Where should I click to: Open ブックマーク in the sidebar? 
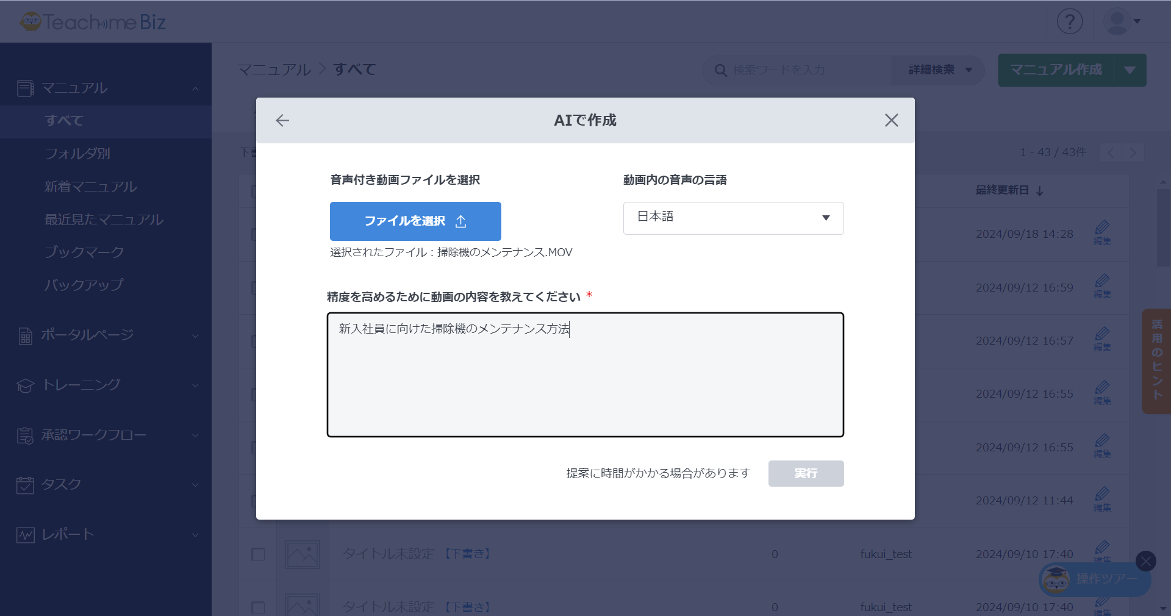coord(84,252)
